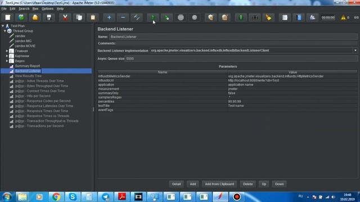360x202 pixels.
Task: Click the Toggle enable/disable icon
Action: (x=137, y=17)
